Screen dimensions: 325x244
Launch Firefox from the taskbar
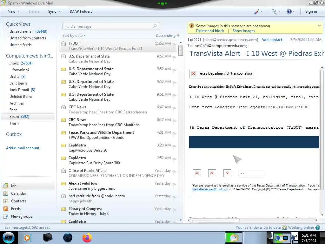point(87,238)
